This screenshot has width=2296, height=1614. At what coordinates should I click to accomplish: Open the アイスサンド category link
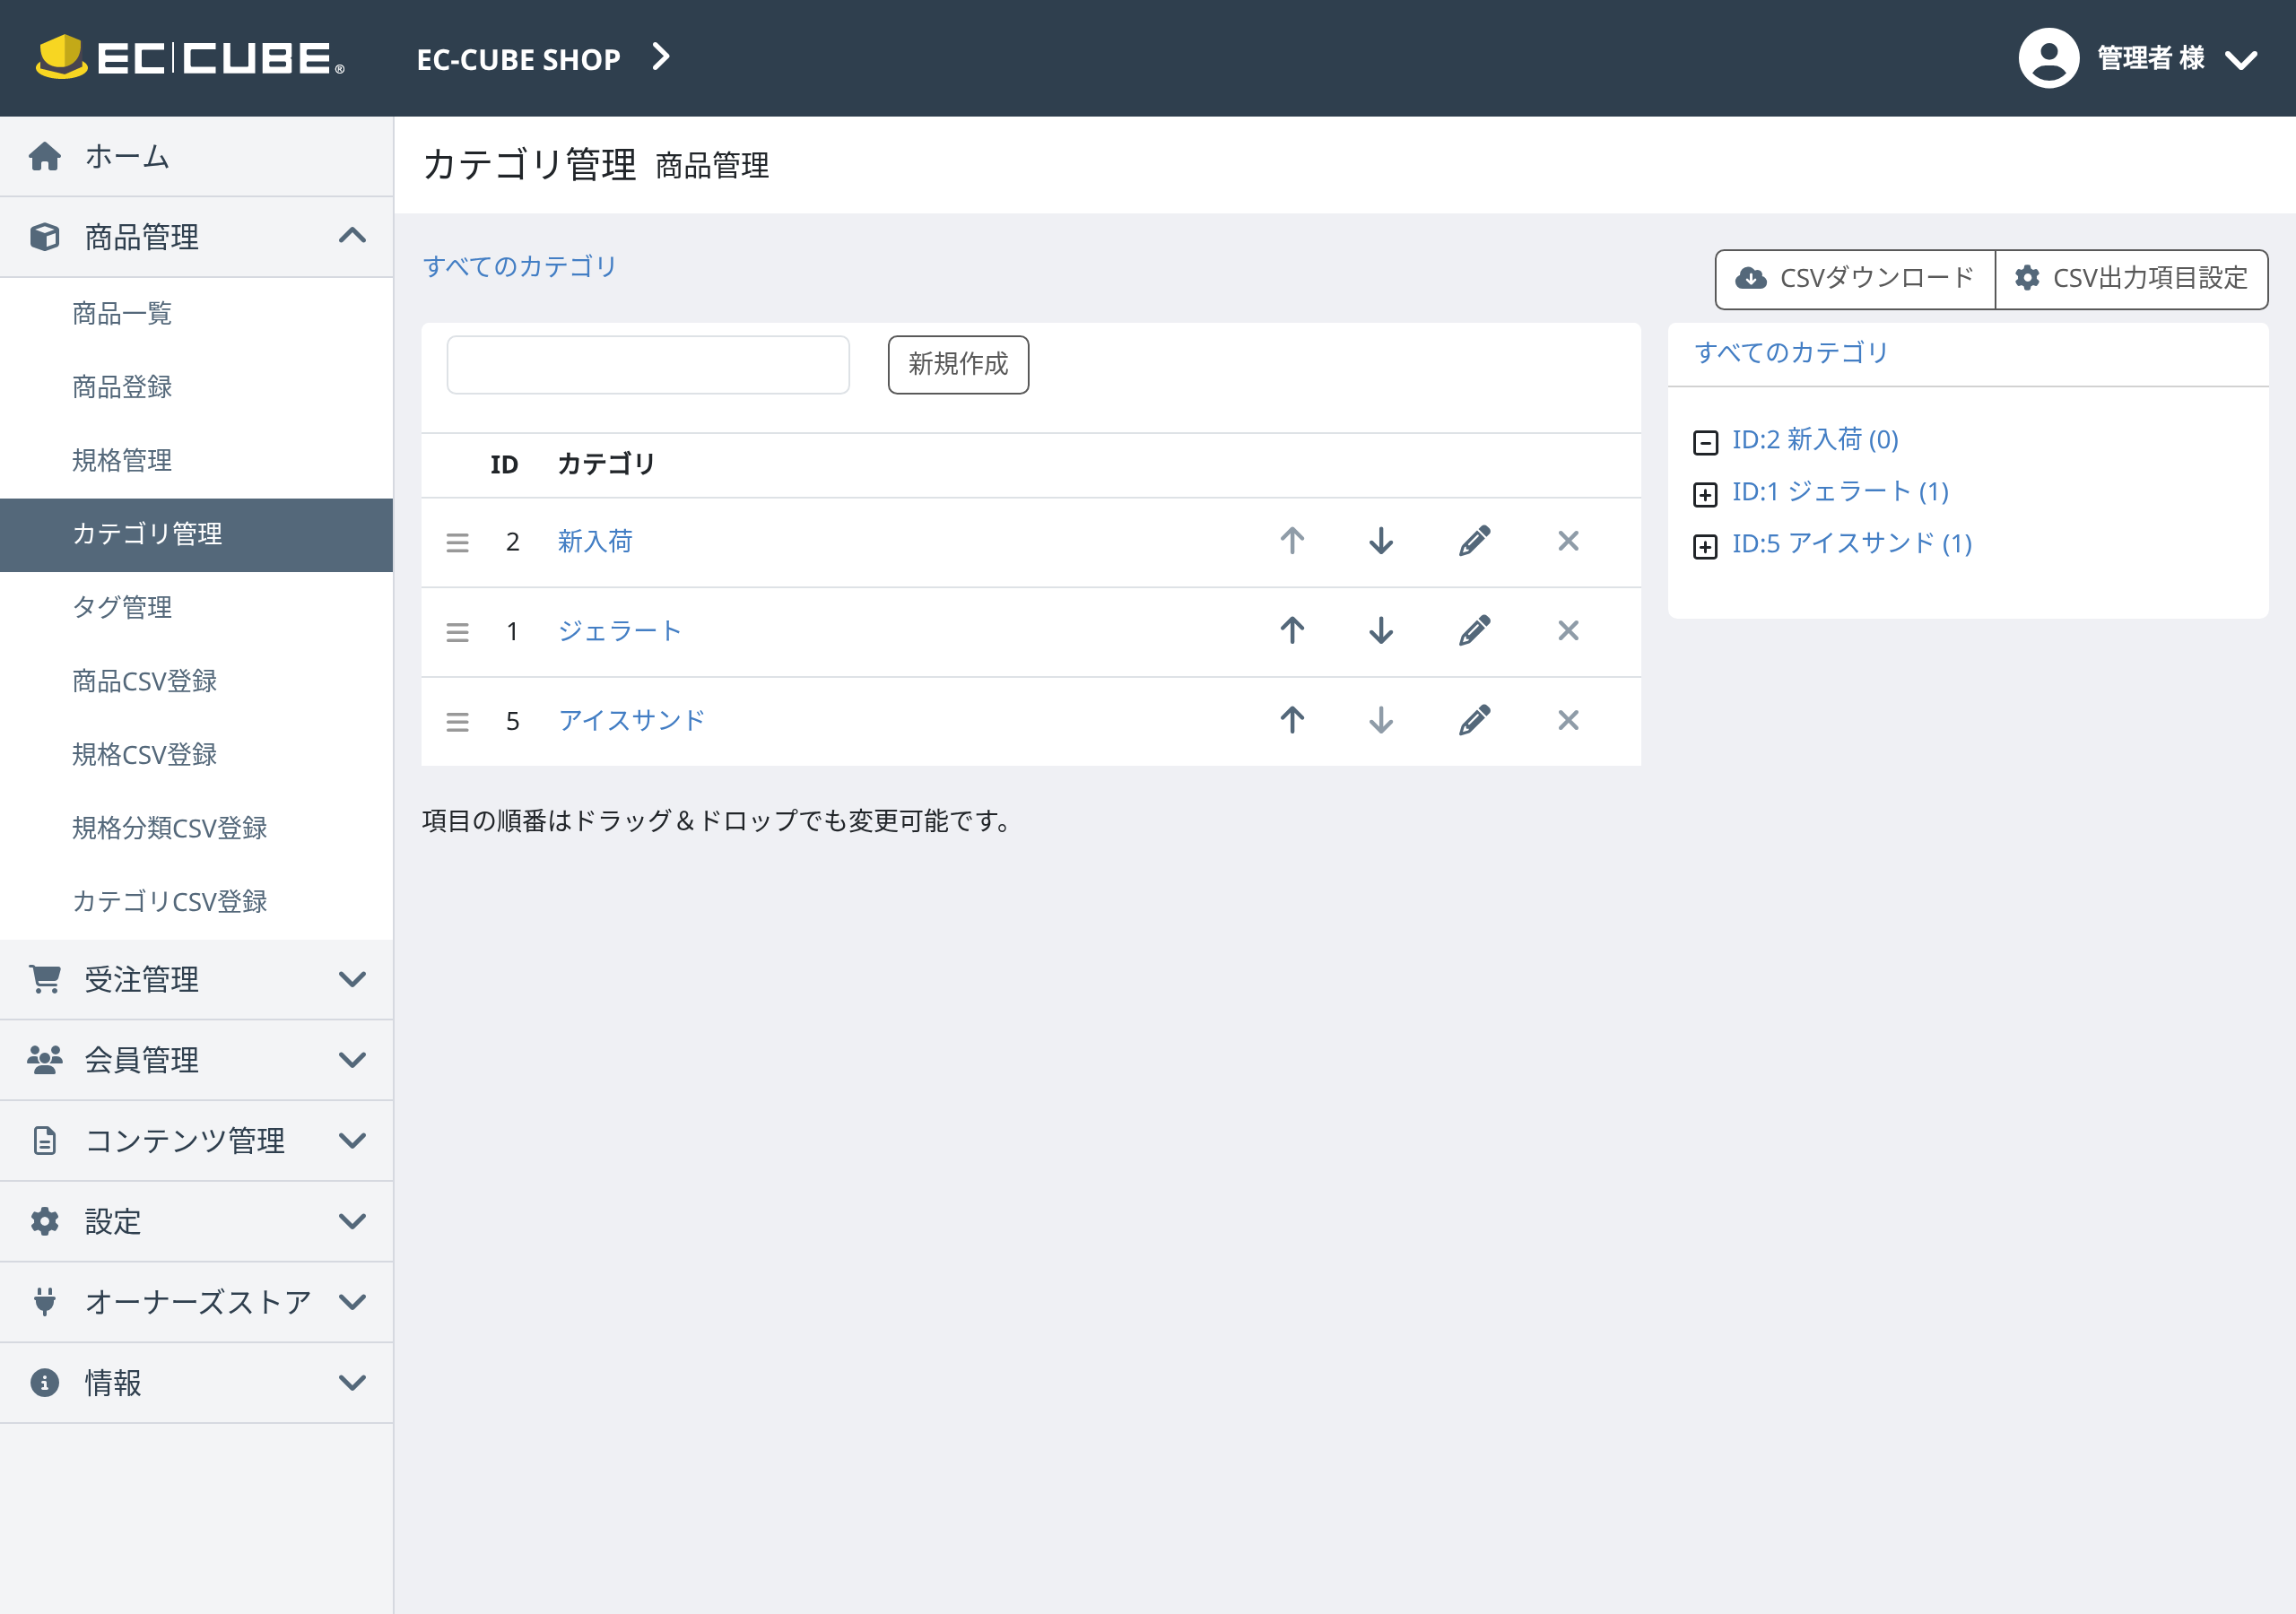[x=632, y=720]
